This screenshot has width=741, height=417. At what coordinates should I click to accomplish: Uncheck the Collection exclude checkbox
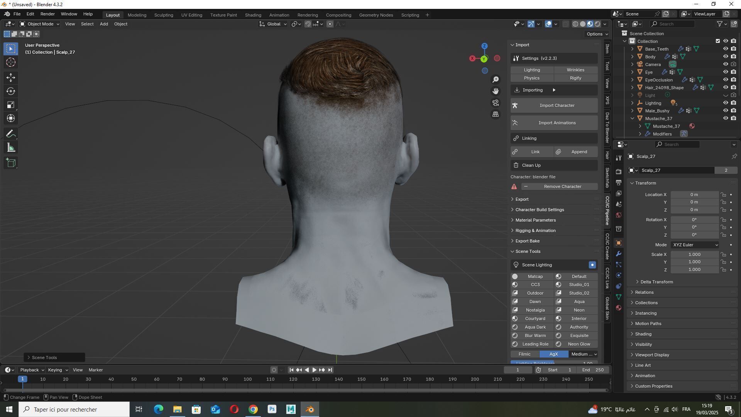(718, 41)
